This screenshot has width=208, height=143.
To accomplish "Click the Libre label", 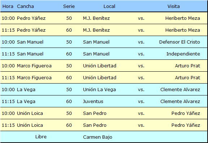I will point(41,137).
